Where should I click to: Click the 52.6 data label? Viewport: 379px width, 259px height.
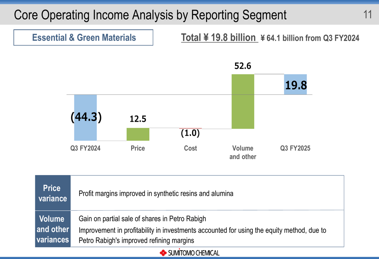(x=243, y=66)
